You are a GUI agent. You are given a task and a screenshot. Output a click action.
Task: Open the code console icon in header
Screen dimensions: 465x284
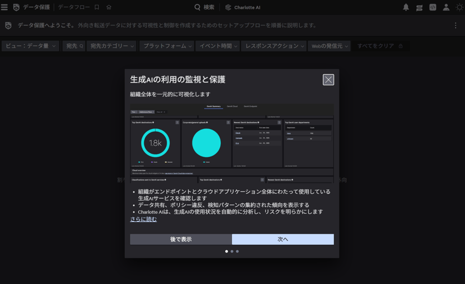tap(433, 7)
